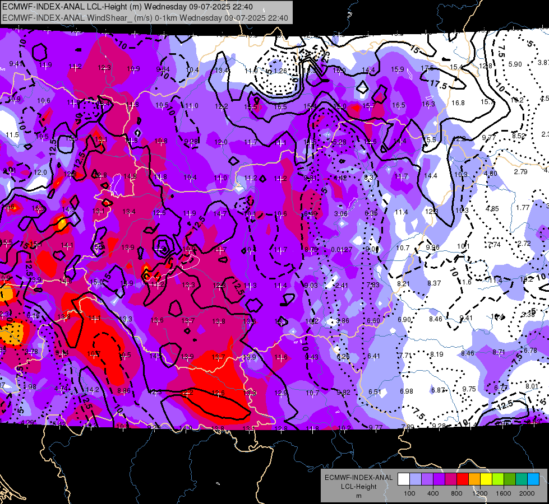This screenshot has width=549, height=504.
Task: Click the map value 8.71
Action: [x=499, y=352]
